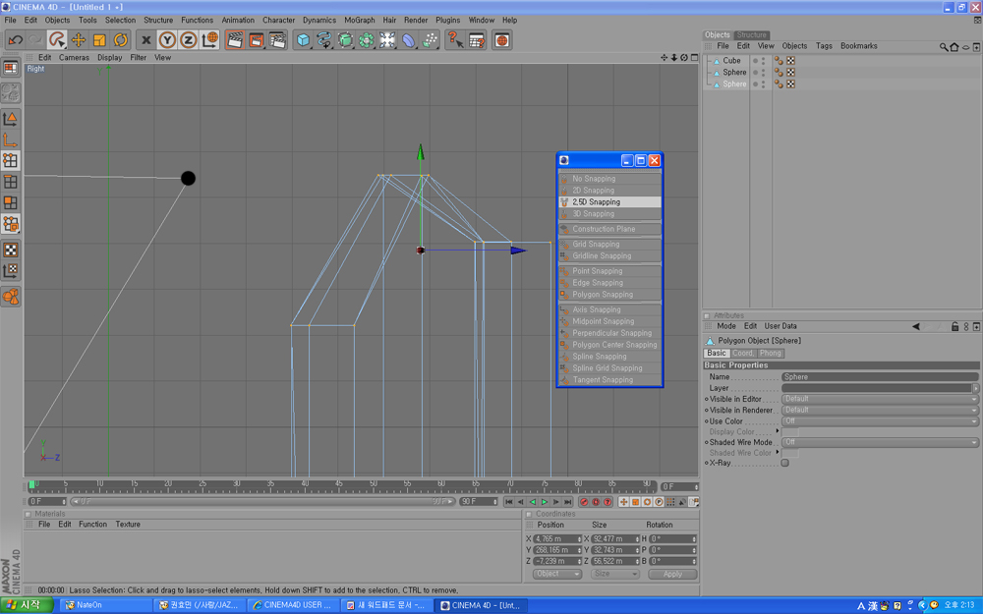The image size is (983, 614).
Task: Add a Cube primitive object
Action: click(x=304, y=40)
